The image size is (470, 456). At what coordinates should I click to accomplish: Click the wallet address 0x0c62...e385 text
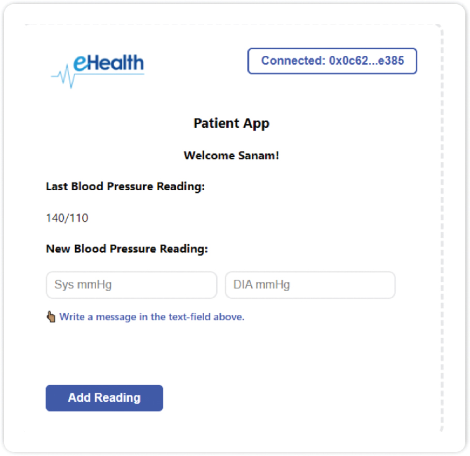pos(367,61)
